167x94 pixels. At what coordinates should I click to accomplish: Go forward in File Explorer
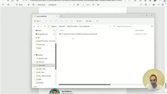[x=38, y=26]
